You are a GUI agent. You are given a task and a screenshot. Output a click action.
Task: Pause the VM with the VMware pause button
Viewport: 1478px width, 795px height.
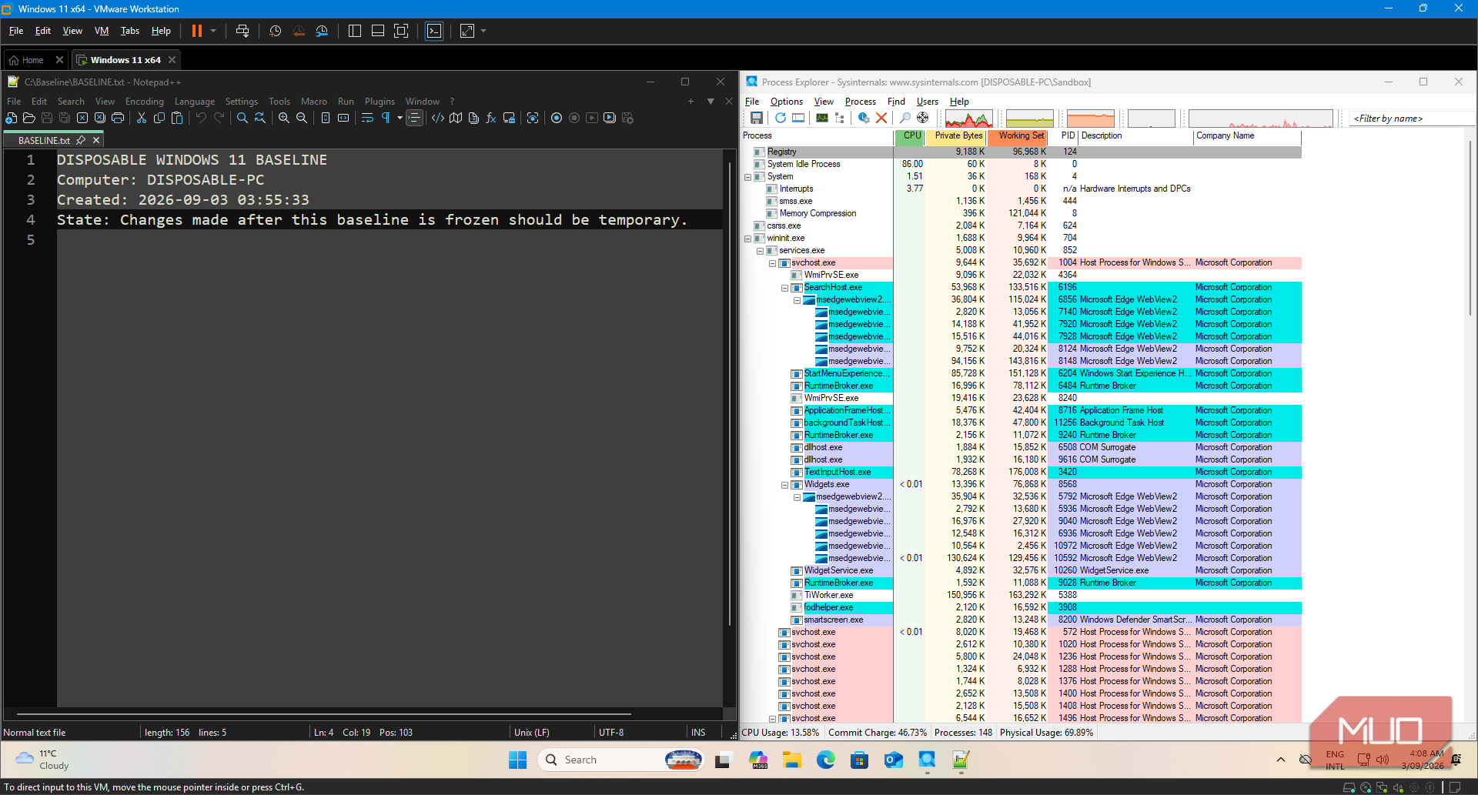196,31
